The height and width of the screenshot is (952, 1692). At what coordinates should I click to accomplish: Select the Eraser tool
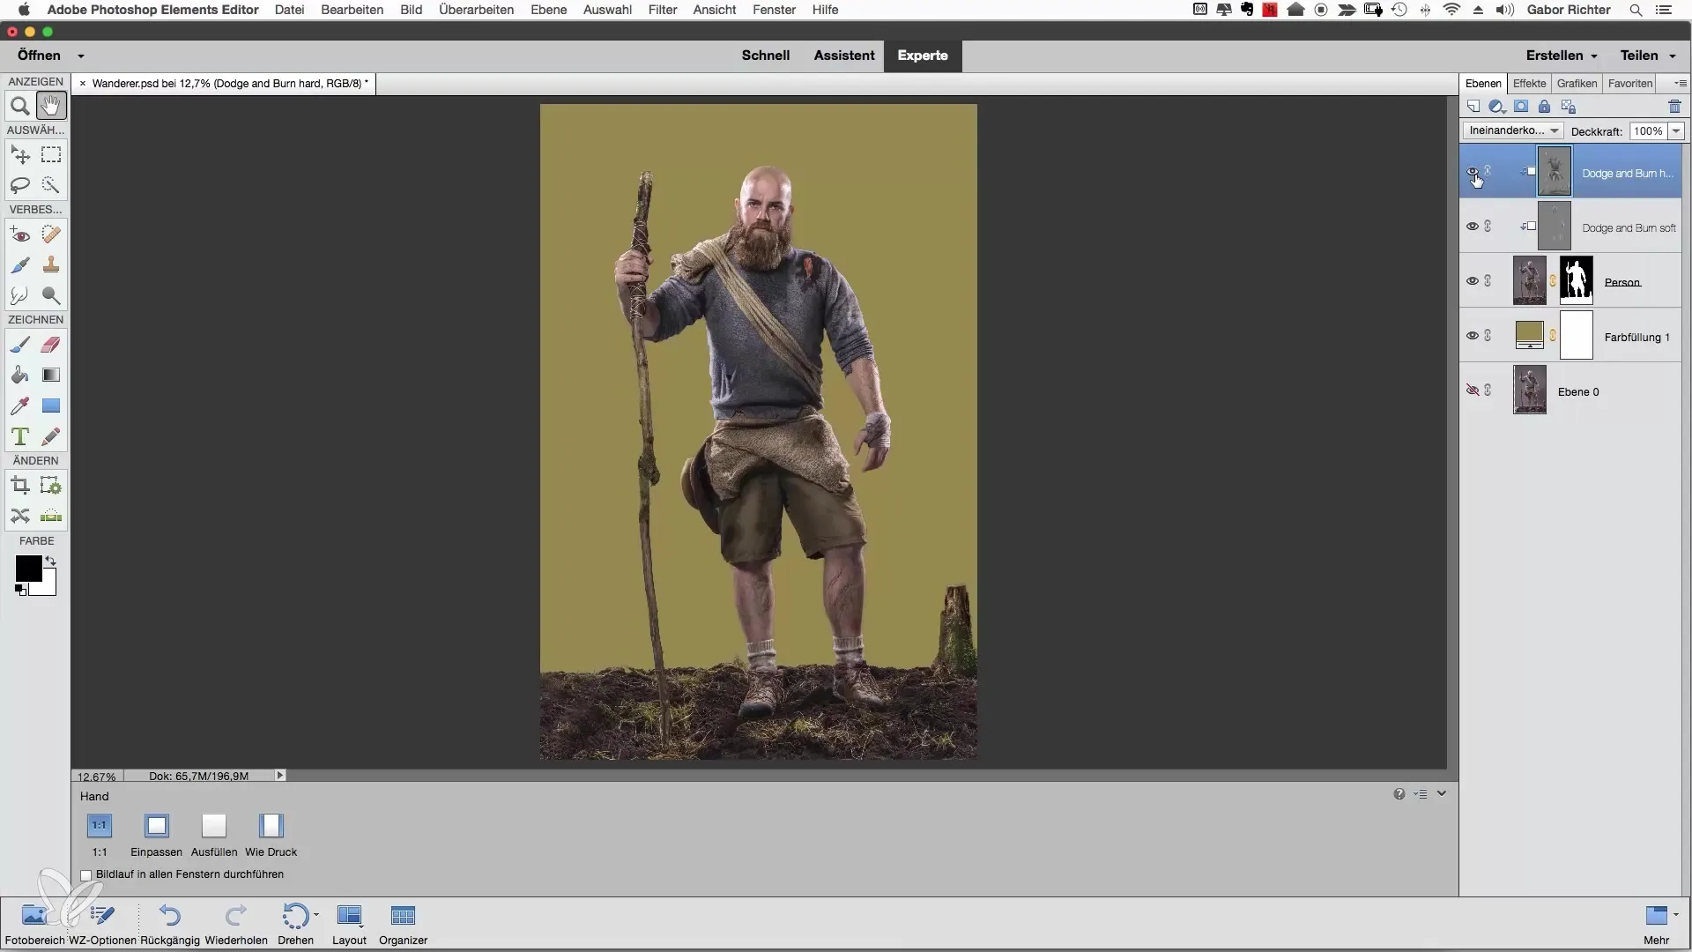(x=51, y=345)
